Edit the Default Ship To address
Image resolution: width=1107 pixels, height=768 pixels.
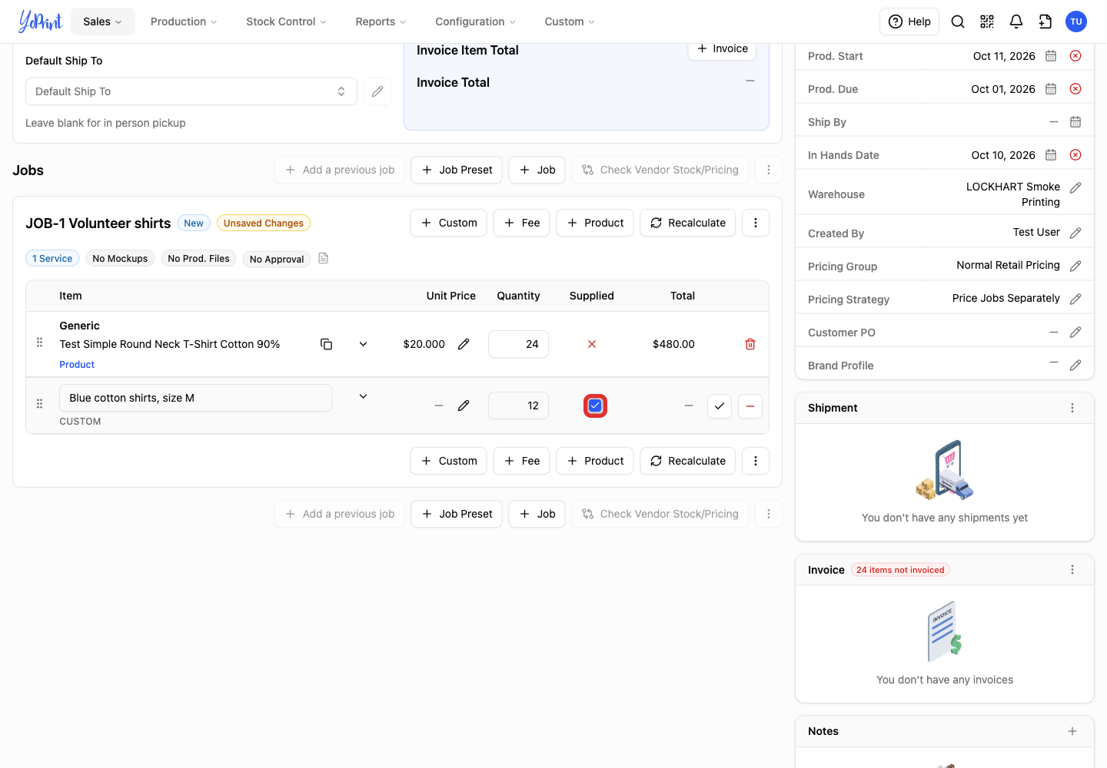pyautogui.click(x=377, y=91)
